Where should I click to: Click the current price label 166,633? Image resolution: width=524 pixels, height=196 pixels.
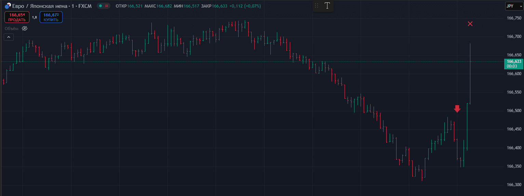(514, 61)
